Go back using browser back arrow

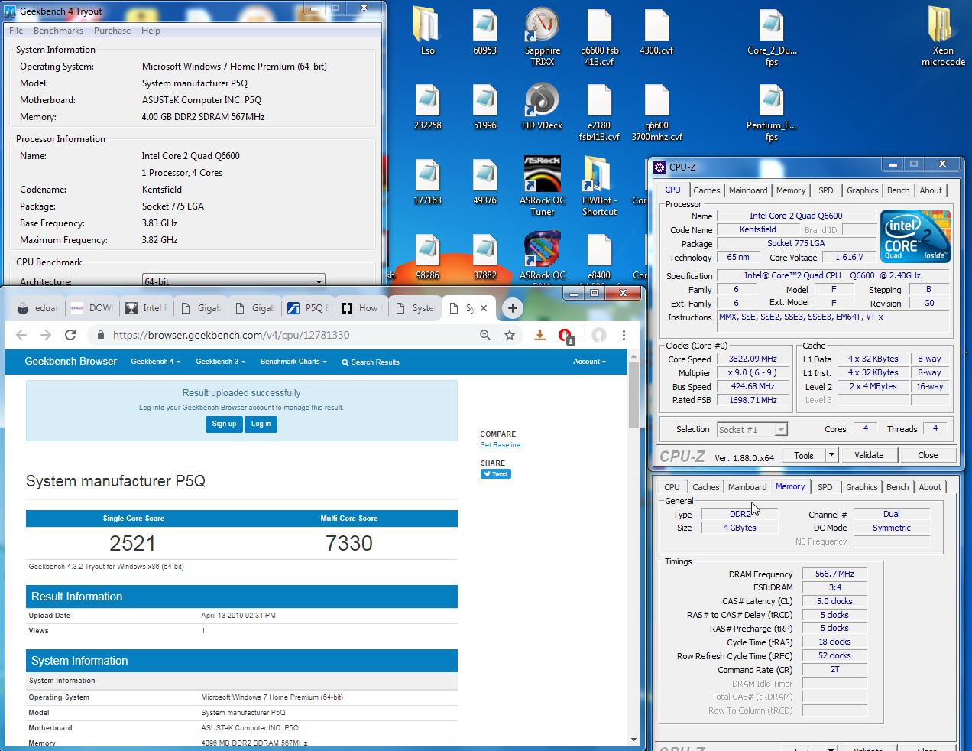[21, 335]
